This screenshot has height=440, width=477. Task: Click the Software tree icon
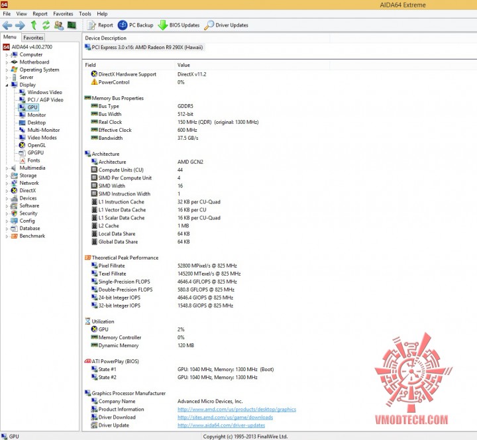point(14,205)
